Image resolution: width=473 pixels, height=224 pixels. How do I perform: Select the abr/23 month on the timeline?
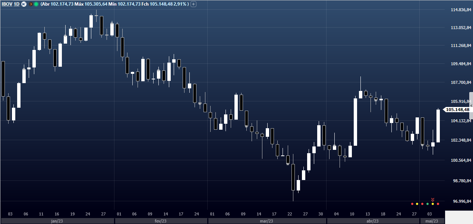pyautogui.click(x=373, y=221)
